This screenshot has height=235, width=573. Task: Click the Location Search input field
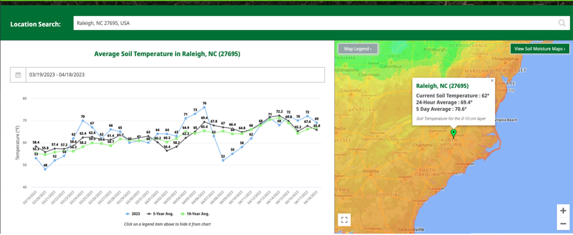[315, 23]
